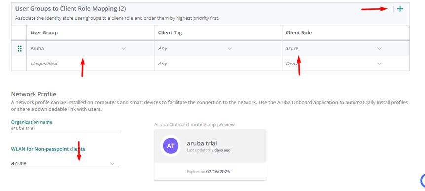
Task: Click the User Group column header
Action: point(44,32)
